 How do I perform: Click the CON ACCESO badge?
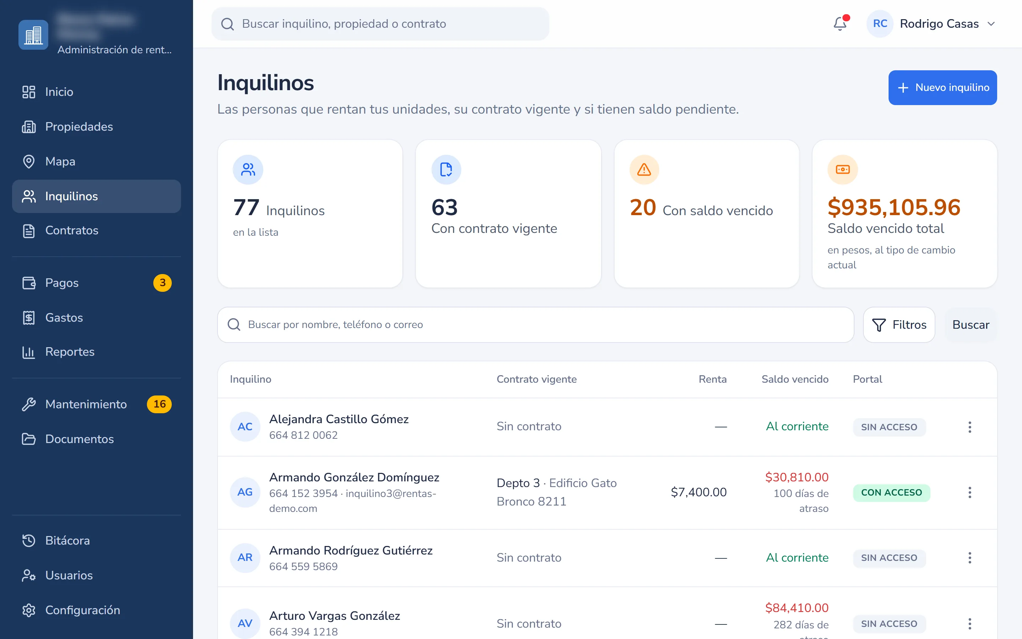coord(891,492)
